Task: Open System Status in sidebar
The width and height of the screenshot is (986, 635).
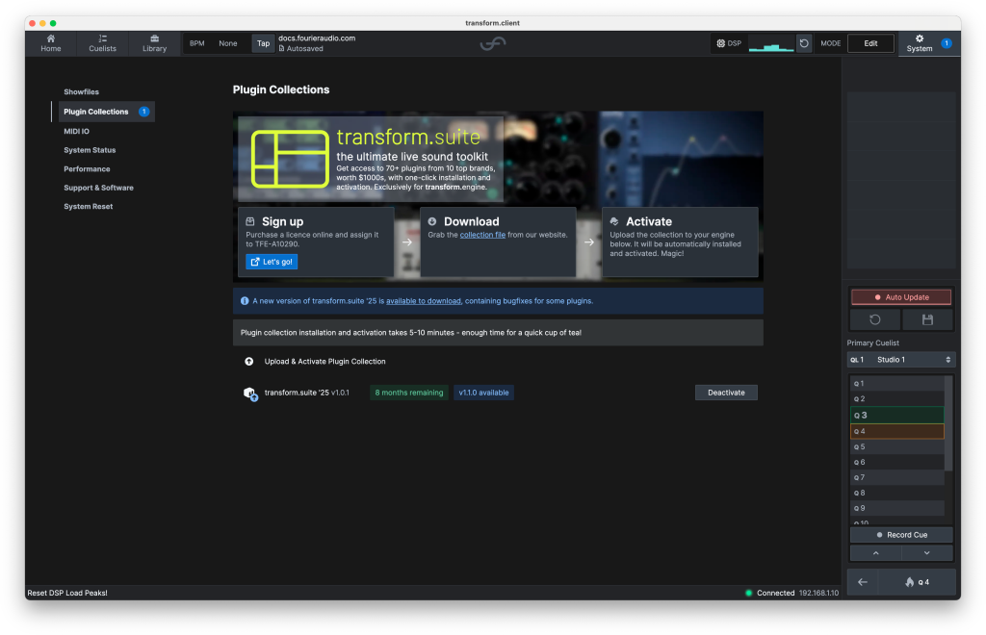Action: [90, 150]
